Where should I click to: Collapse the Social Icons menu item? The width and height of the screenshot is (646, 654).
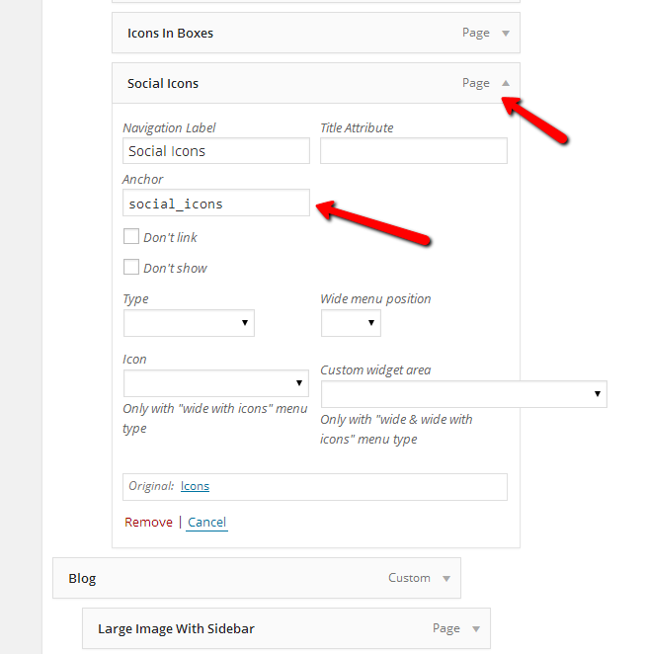(506, 84)
